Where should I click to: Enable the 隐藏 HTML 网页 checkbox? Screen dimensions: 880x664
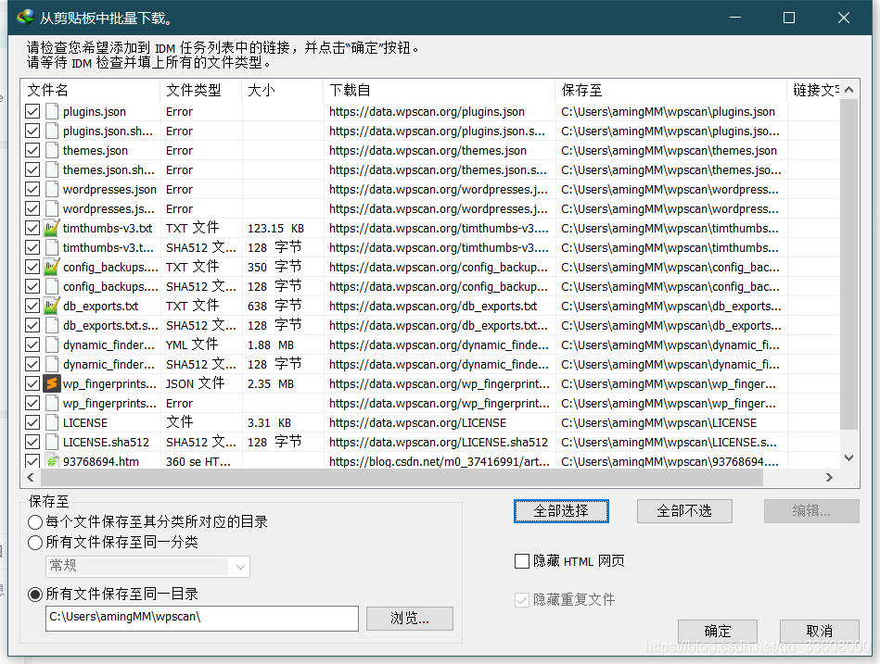pyautogui.click(x=522, y=561)
